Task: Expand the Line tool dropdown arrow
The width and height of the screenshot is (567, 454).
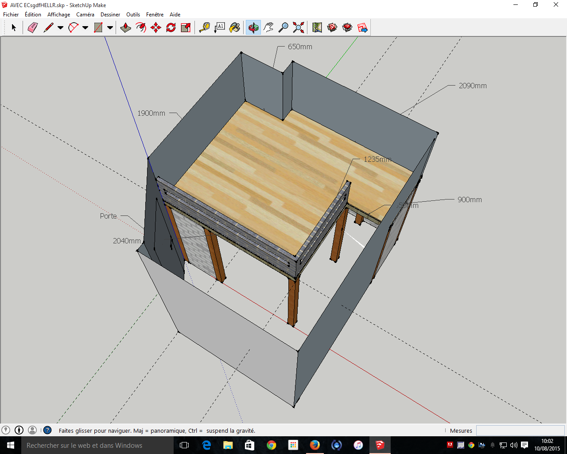Action: [x=60, y=27]
